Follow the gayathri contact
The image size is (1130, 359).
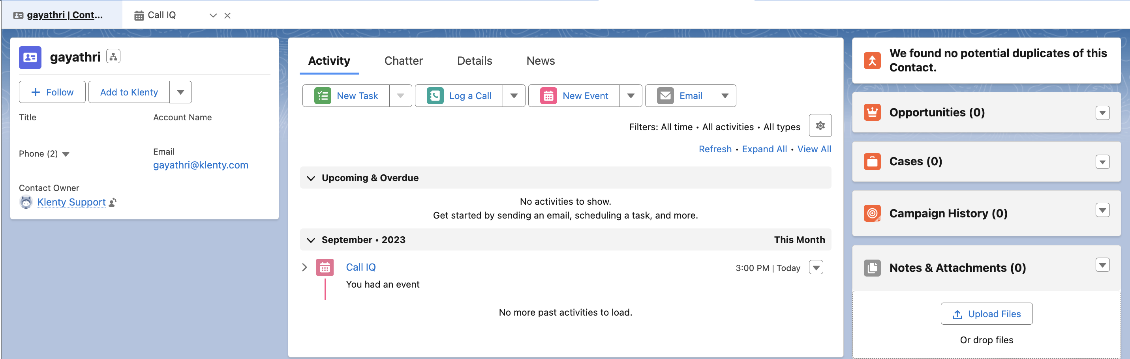click(x=52, y=92)
